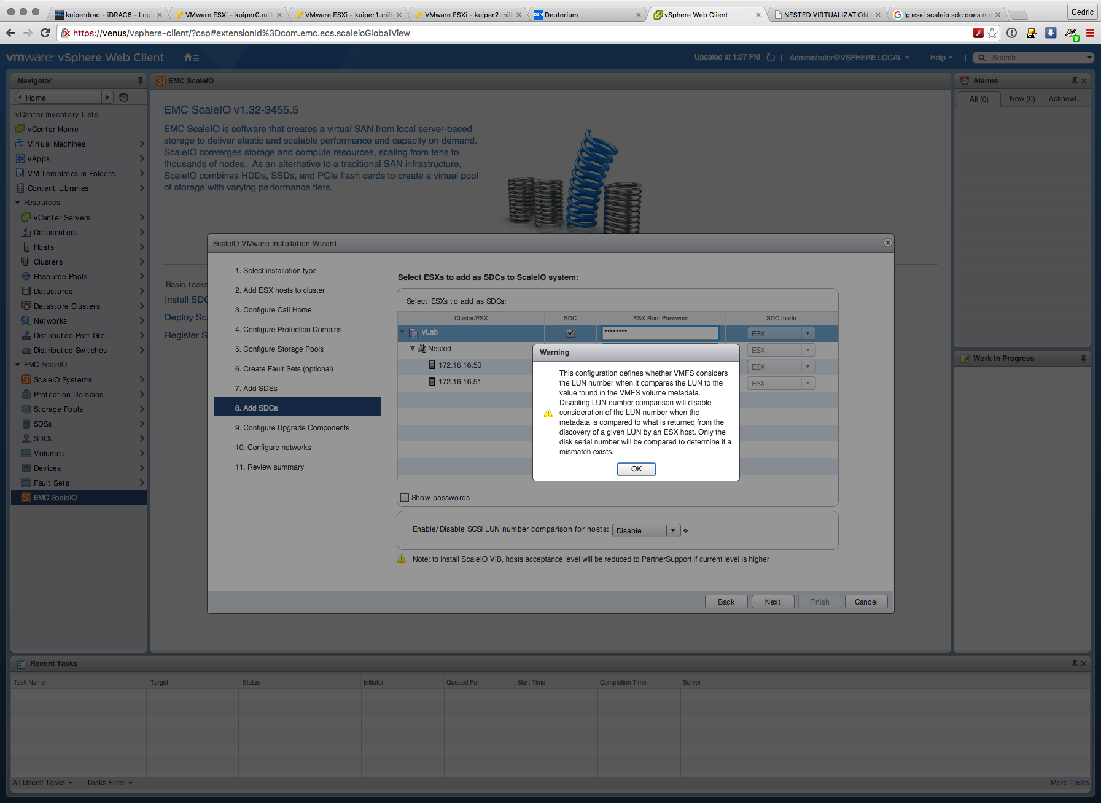The height and width of the screenshot is (803, 1101).
Task: Close the ScaleIO Installation Wizard dialog
Action: (887, 242)
